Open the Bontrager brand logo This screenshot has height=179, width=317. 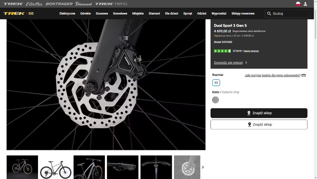[59, 4]
